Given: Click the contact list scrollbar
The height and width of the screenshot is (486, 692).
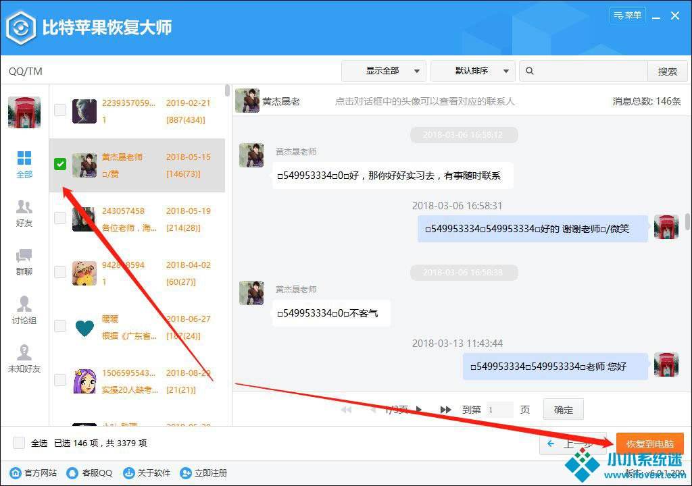Looking at the screenshot, I should 227,91.
